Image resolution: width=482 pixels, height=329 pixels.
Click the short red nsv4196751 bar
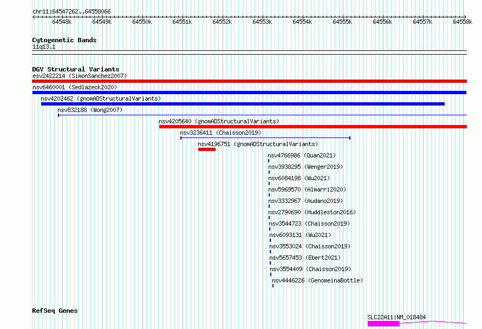click(x=207, y=149)
